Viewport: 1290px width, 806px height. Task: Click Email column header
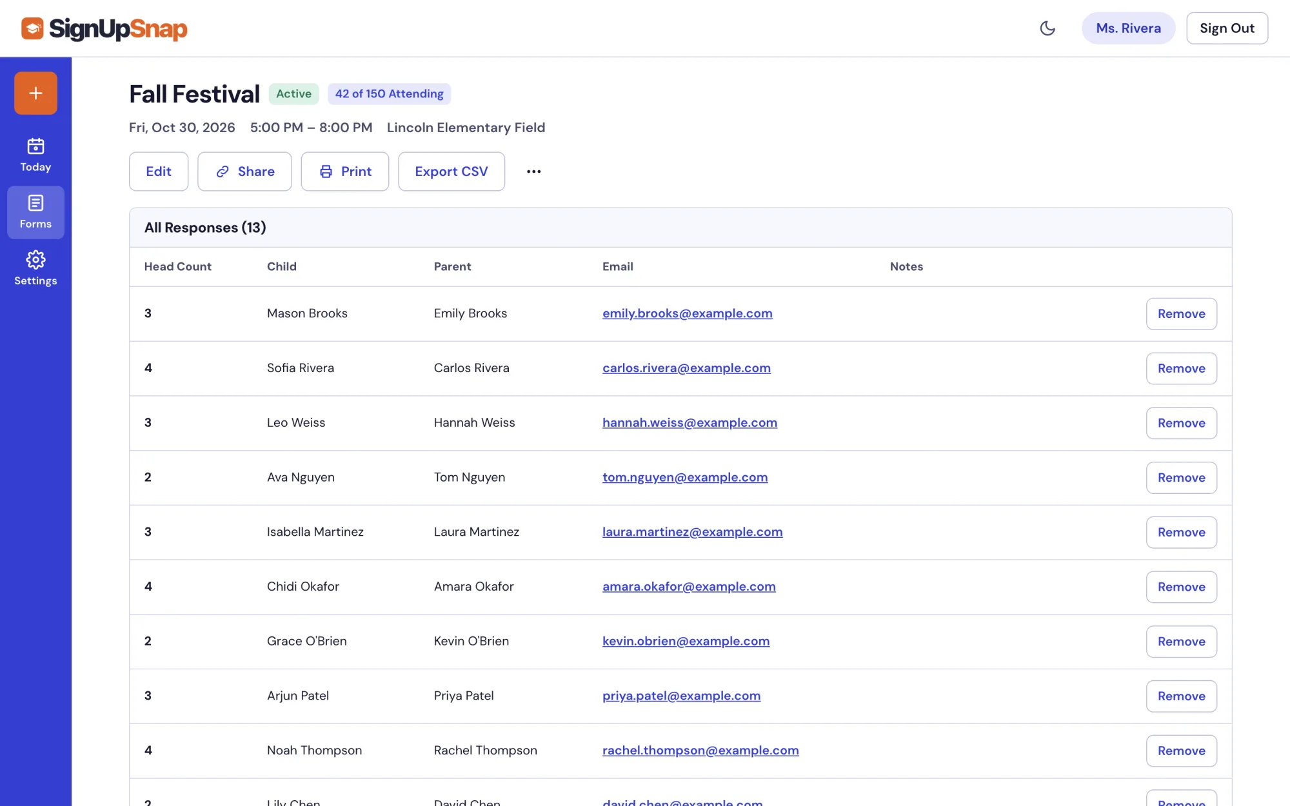pos(617,267)
